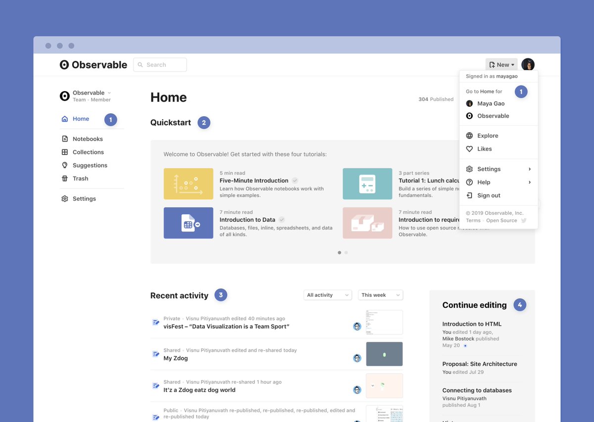
Task: Click the Terms link in menu footer
Action: click(x=473, y=221)
